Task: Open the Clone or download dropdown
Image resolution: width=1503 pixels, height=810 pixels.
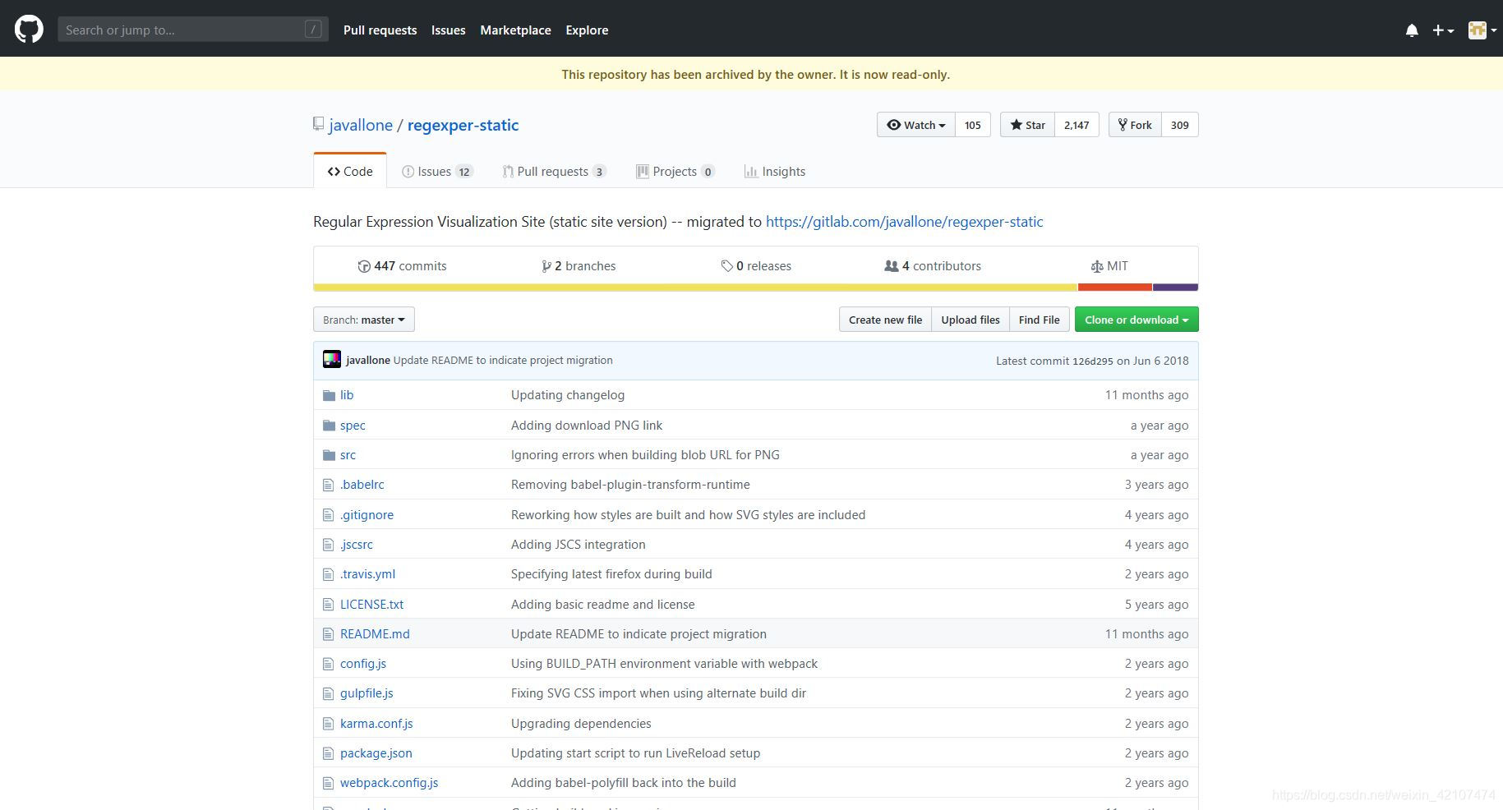Action: click(x=1136, y=320)
